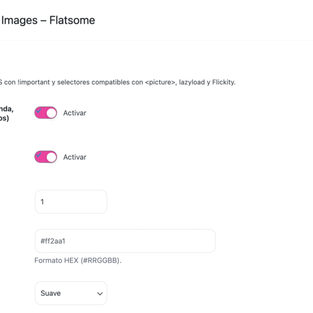The image size is (313, 313).
Task: Click the checkmark icon inside the lower toggle
Action: [39, 154]
